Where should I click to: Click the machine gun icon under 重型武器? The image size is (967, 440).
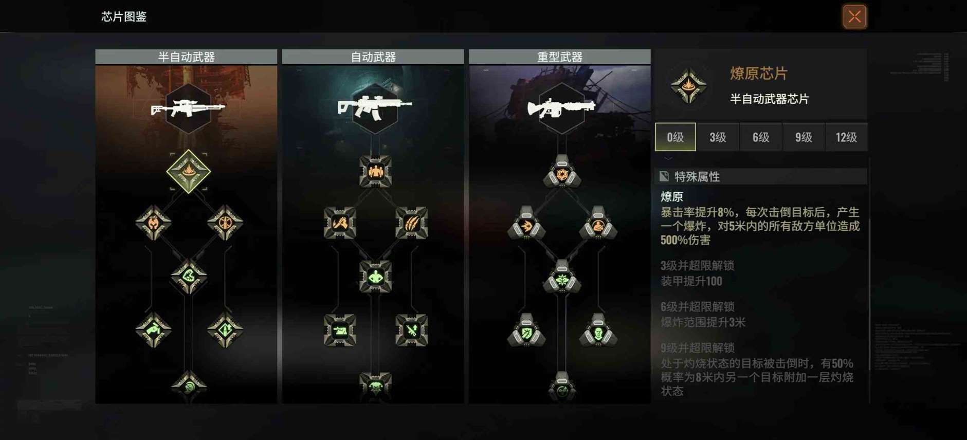coord(561,107)
